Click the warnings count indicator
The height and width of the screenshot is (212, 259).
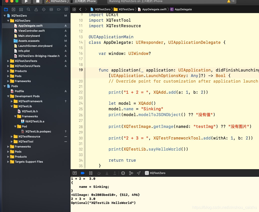click(231, 1)
